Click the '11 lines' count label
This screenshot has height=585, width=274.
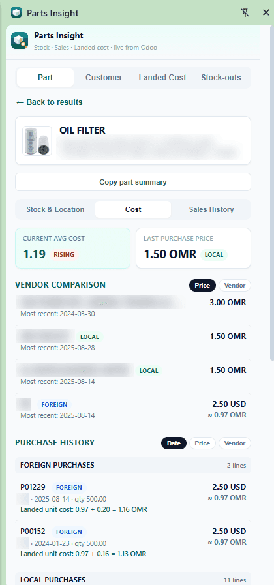[x=235, y=580]
